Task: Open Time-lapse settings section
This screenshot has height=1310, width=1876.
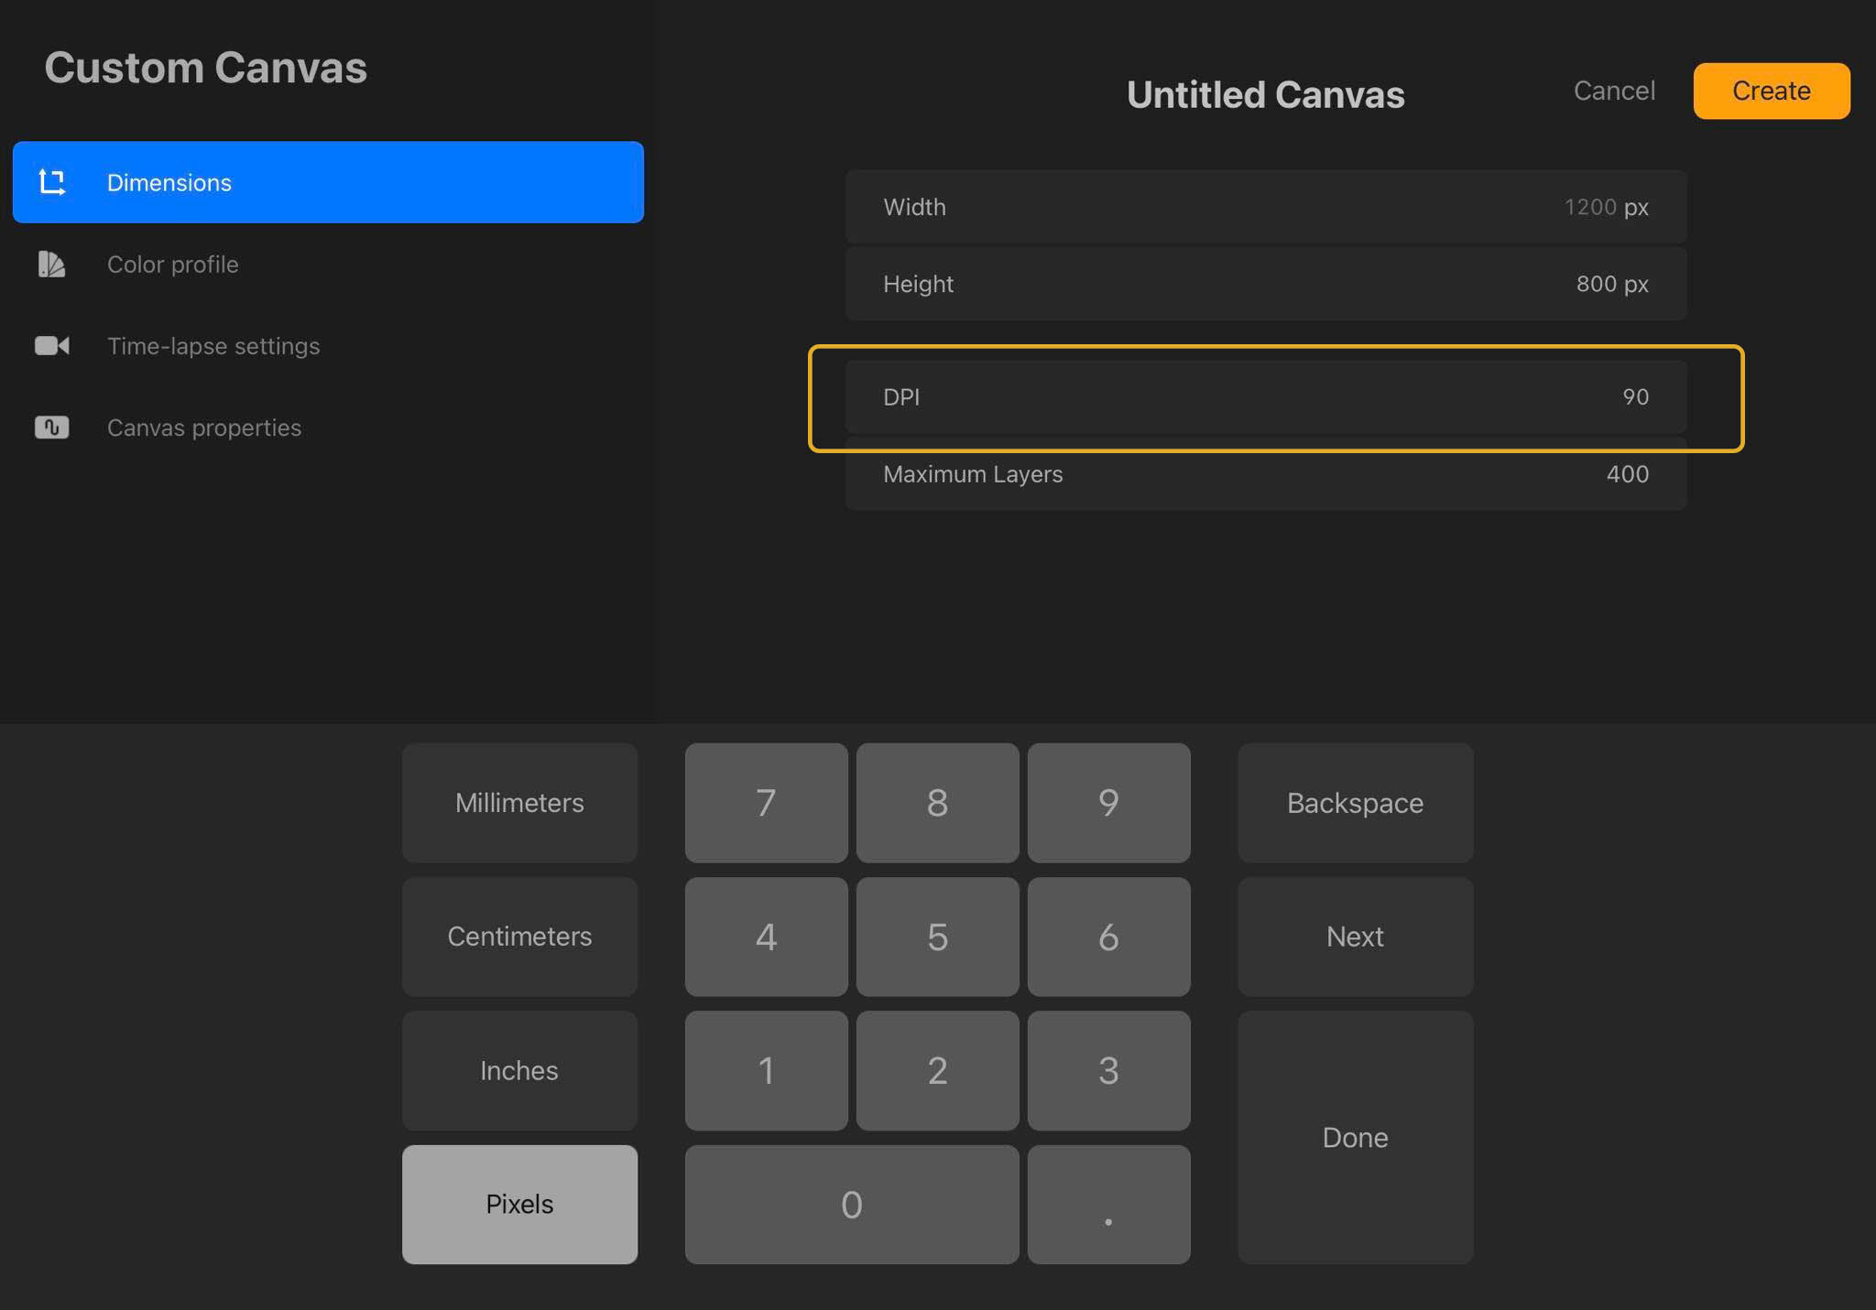Action: coord(213,346)
